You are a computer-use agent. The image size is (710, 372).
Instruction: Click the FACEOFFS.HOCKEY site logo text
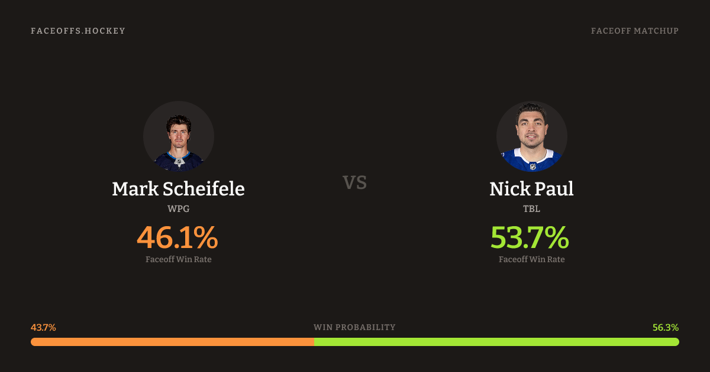click(x=78, y=31)
